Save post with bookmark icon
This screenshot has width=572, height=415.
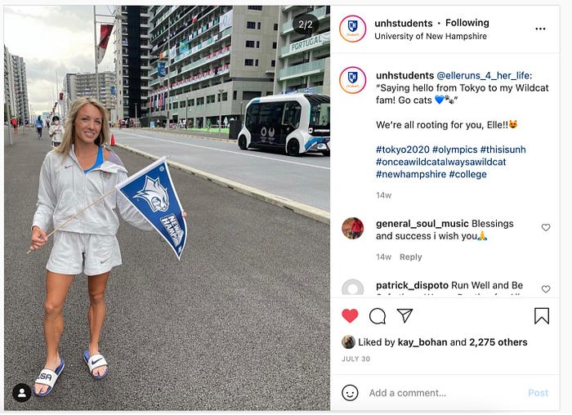(x=542, y=316)
